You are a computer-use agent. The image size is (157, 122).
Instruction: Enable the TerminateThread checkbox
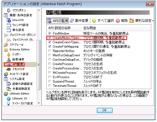[x=50, y=86]
